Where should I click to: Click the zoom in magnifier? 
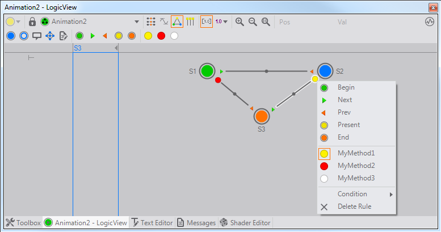click(240, 22)
